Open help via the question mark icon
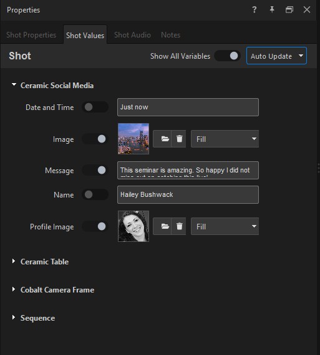Image resolution: width=320 pixels, height=355 pixels. pos(255,9)
